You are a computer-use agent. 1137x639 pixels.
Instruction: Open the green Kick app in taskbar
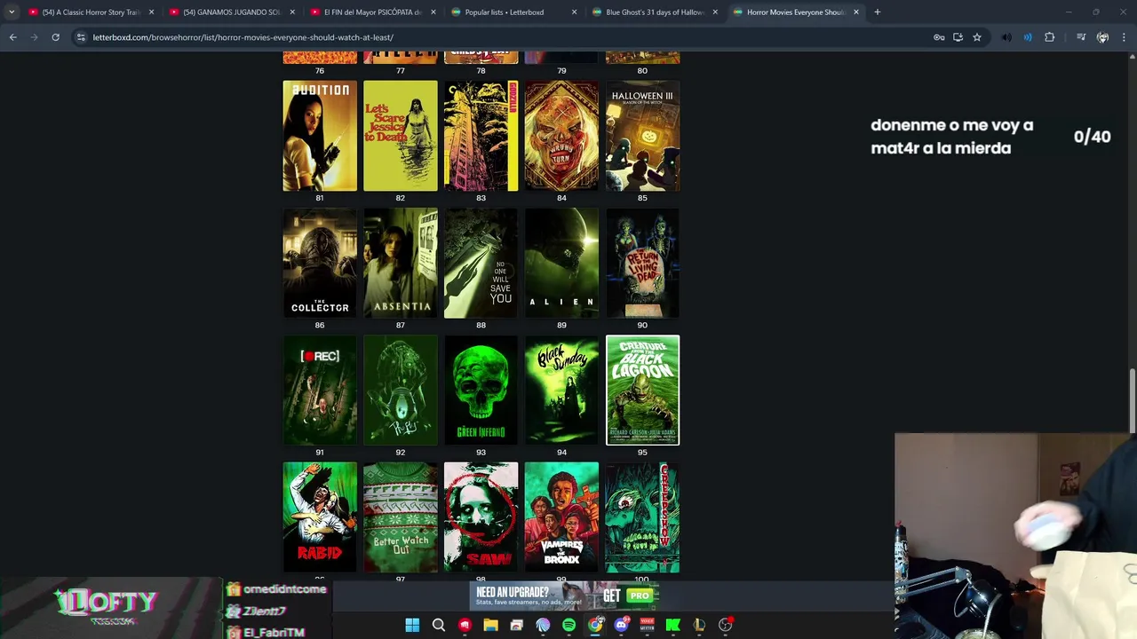(672, 625)
